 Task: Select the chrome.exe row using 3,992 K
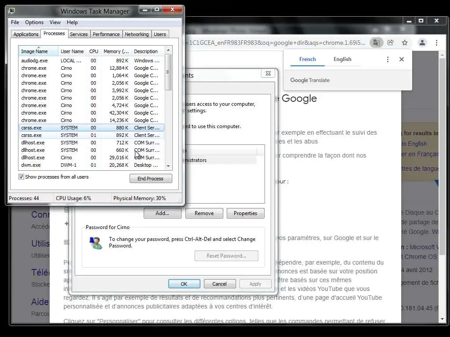(91, 90)
